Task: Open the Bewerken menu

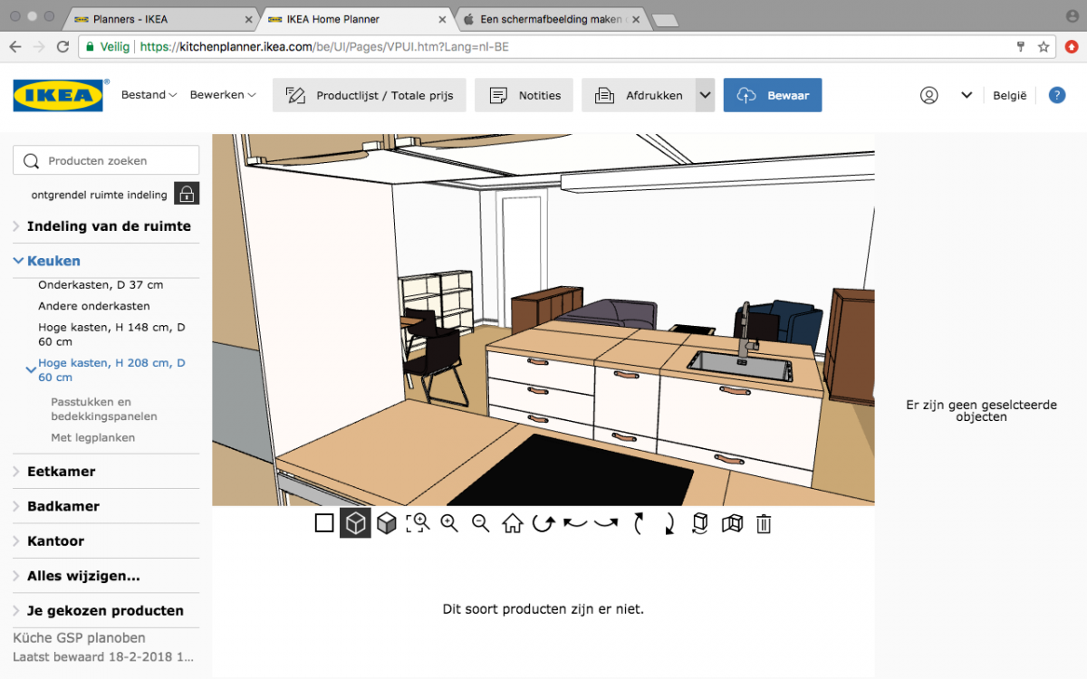Action: tap(222, 95)
